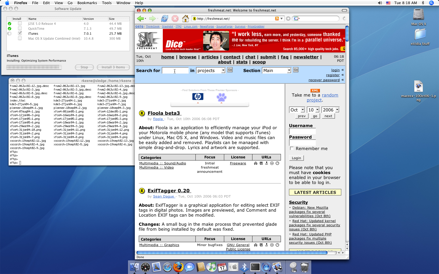The width and height of the screenshot is (439, 274).
Task: Click the Login button
Action: (296, 158)
